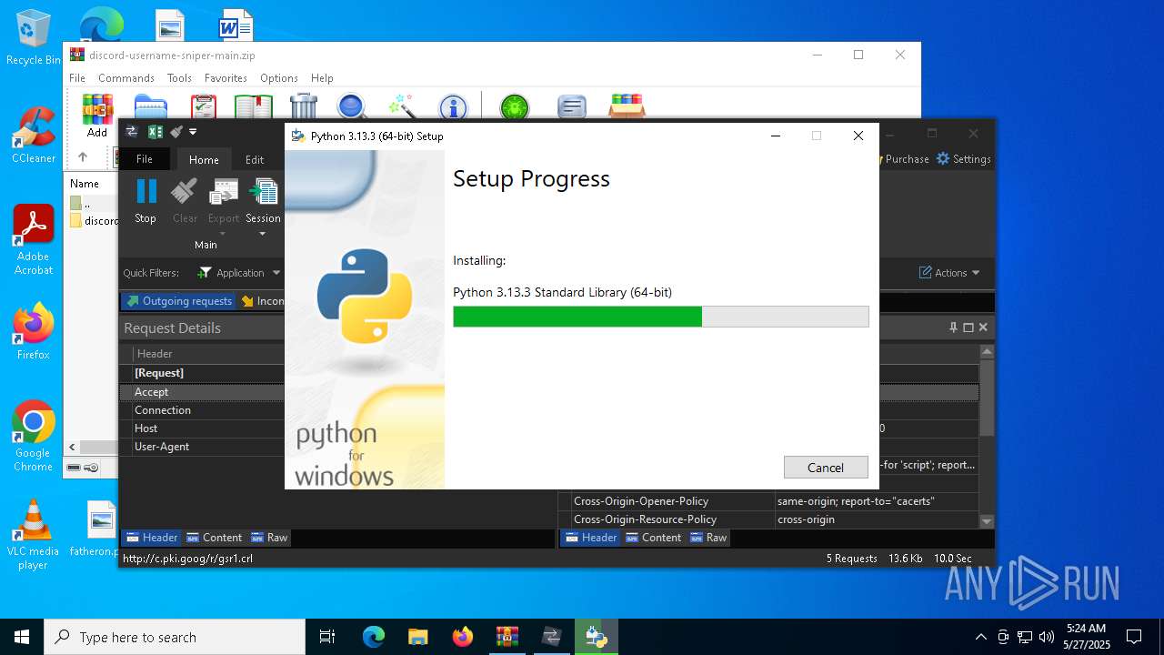Open the Favorites menu in WinRAR
Screen dimensions: 1164x655
pos(226,78)
